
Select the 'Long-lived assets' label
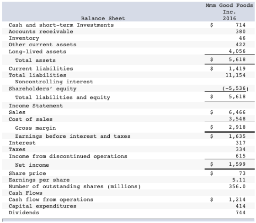(37, 51)
